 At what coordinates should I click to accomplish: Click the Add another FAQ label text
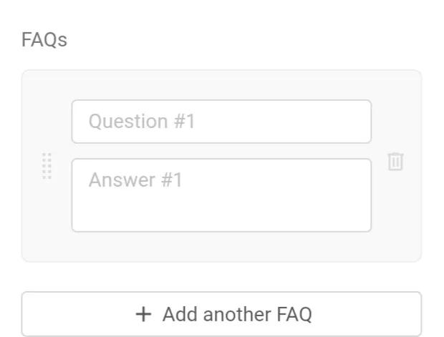point(237,314)
